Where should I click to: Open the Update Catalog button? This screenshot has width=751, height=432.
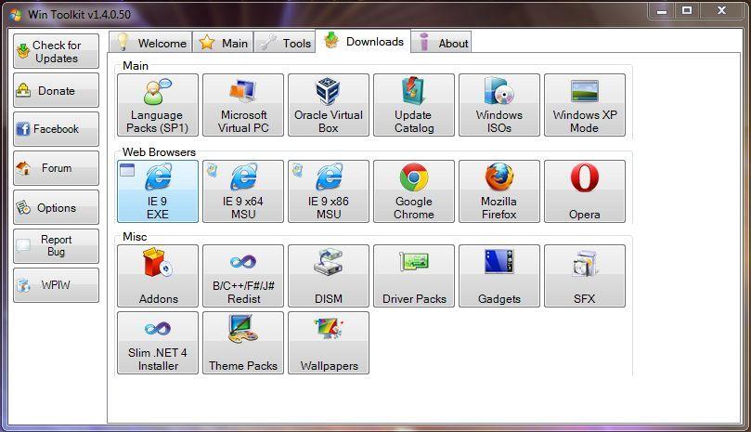click(x=414, y=105)
